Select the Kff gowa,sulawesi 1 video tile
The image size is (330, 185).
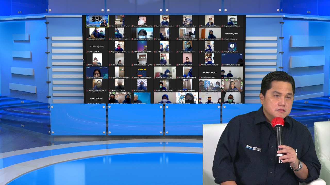coord(142,85)
